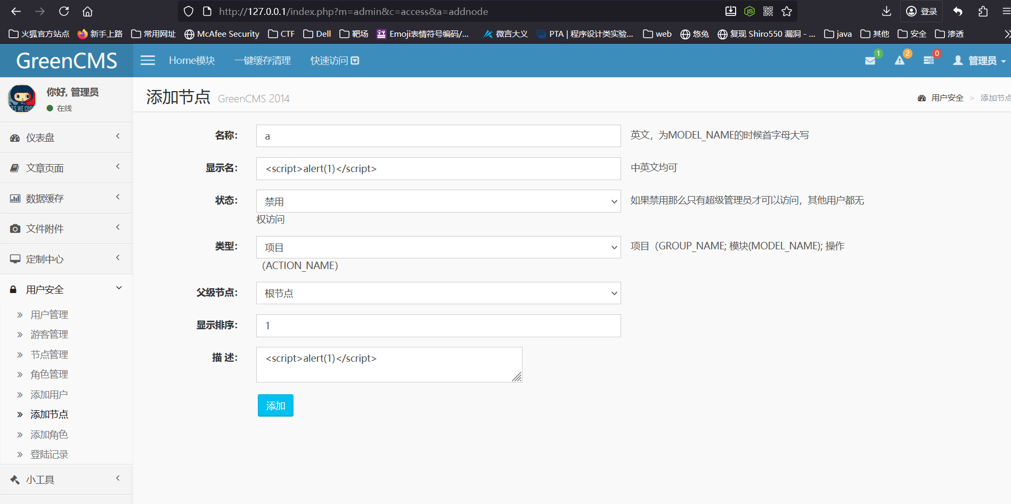
Task: Click into the 显示排序 input field
Action: tap(438, 326)
